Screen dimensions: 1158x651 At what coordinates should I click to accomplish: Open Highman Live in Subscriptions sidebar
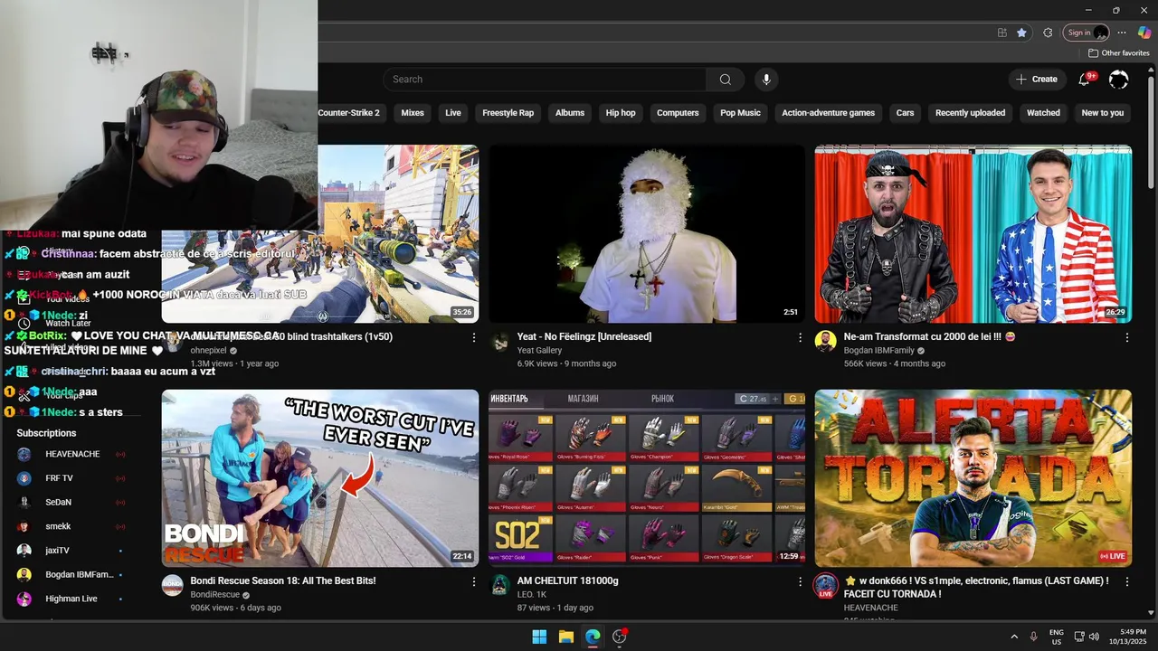(72, 599)
